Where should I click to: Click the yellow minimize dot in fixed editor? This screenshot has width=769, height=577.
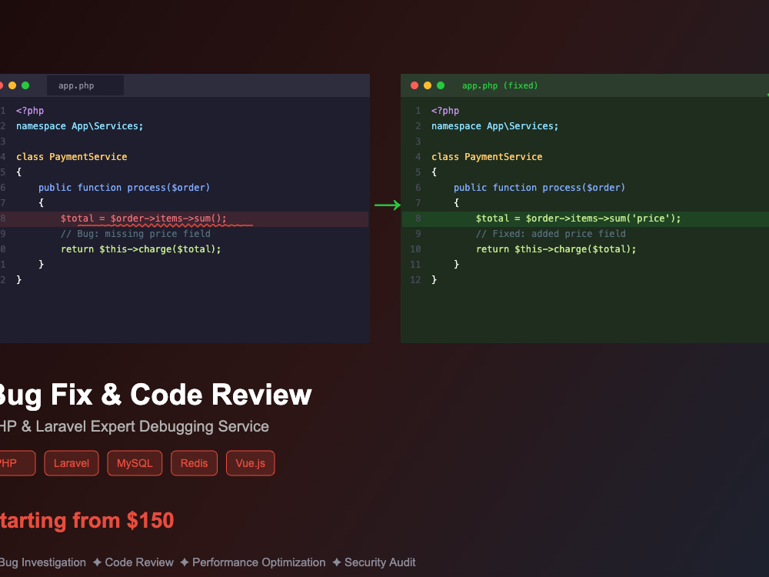click(428, 85)
